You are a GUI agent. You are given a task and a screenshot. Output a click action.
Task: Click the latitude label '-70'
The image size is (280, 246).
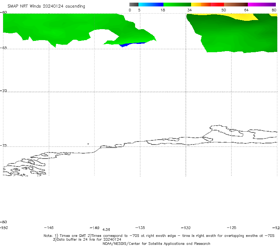(3, 91)
